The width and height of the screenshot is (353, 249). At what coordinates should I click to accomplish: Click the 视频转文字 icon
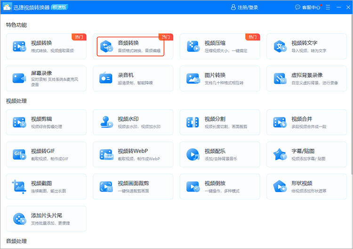(x=280, y=47)
